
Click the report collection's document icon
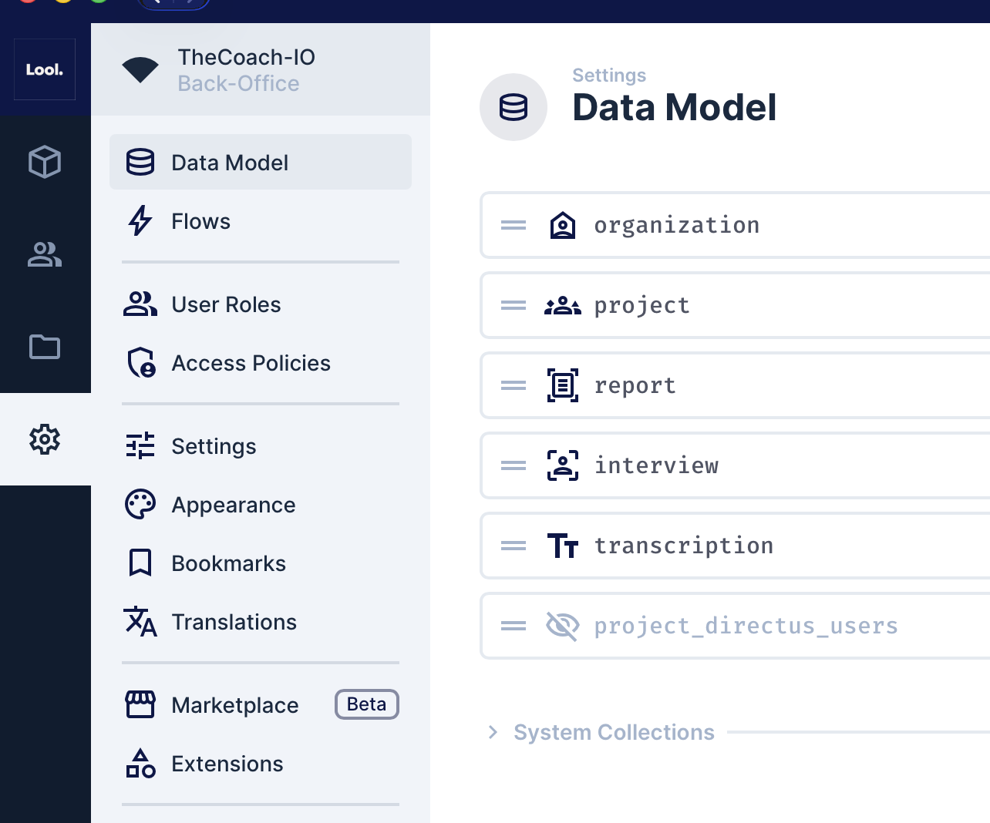[563, 385]
